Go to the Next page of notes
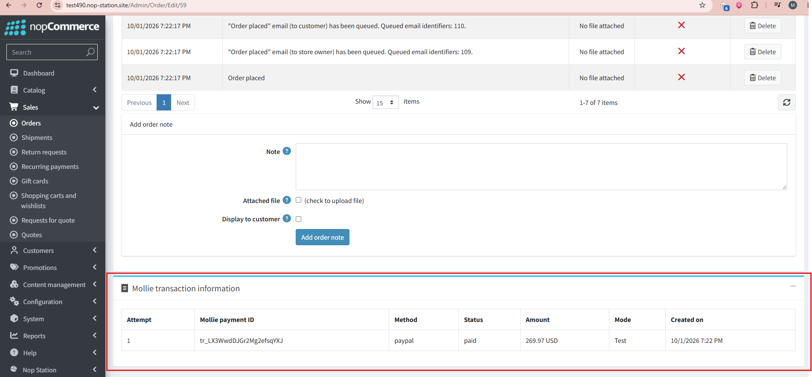Screen dimensions: 812x377 [183, 102]
